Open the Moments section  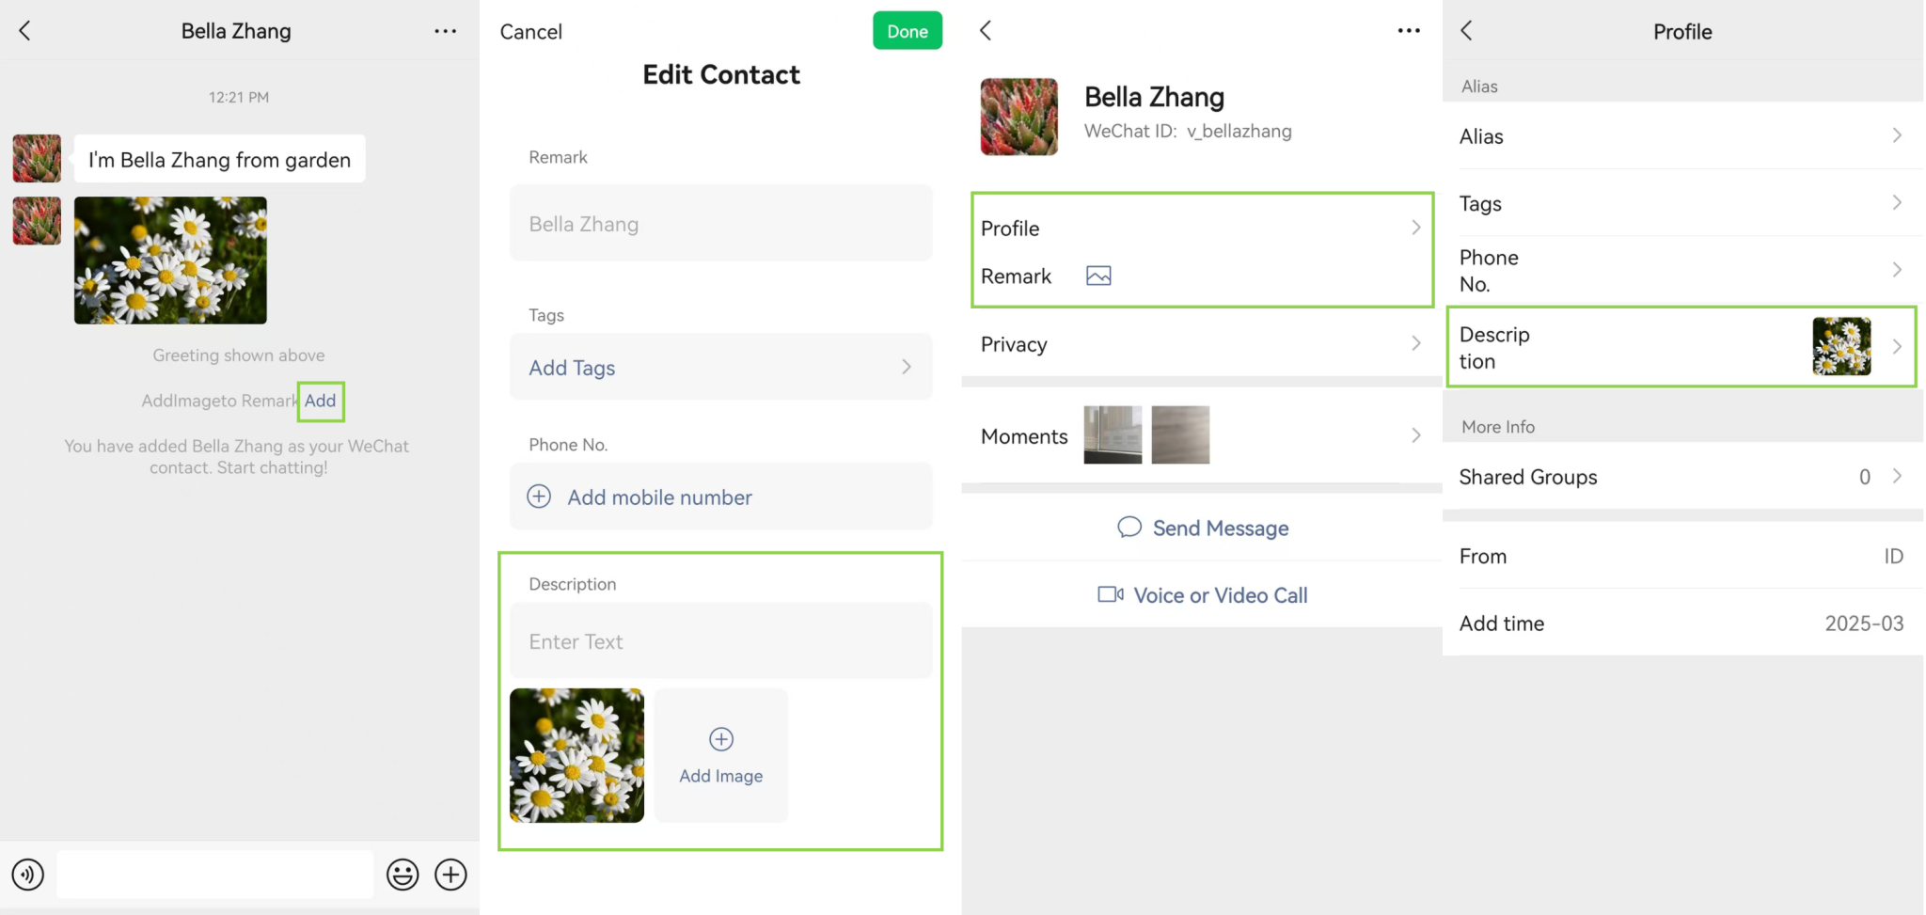1415,434
